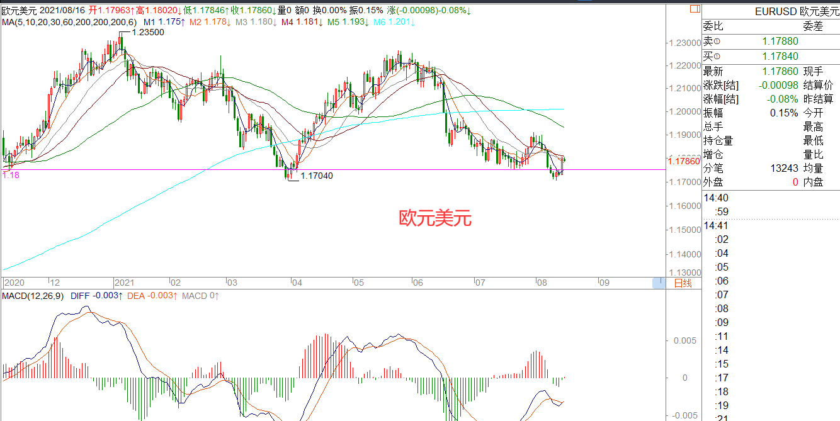Image resolution: width=840 pixels, height=421 pixels.
Task: Click the 均量 label
Action: [813, 169]
